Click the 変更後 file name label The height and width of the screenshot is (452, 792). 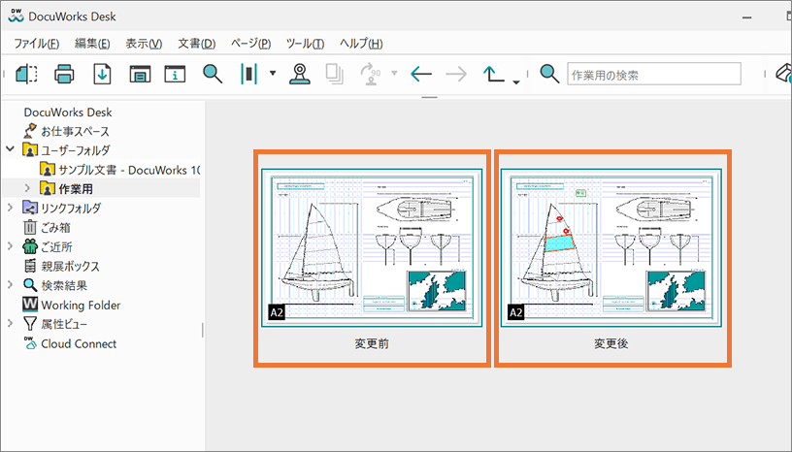611,344
